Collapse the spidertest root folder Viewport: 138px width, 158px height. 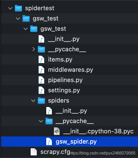point(10,8)
